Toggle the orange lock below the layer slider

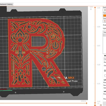click(95, 105)
